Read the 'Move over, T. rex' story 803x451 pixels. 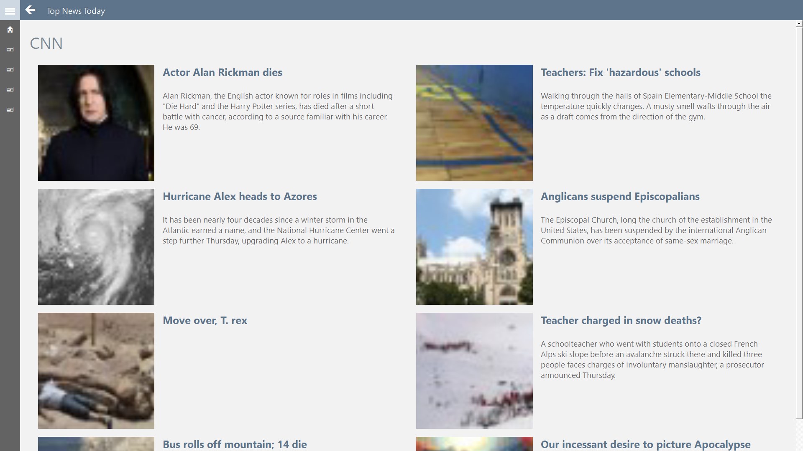(x=205, y=321)
